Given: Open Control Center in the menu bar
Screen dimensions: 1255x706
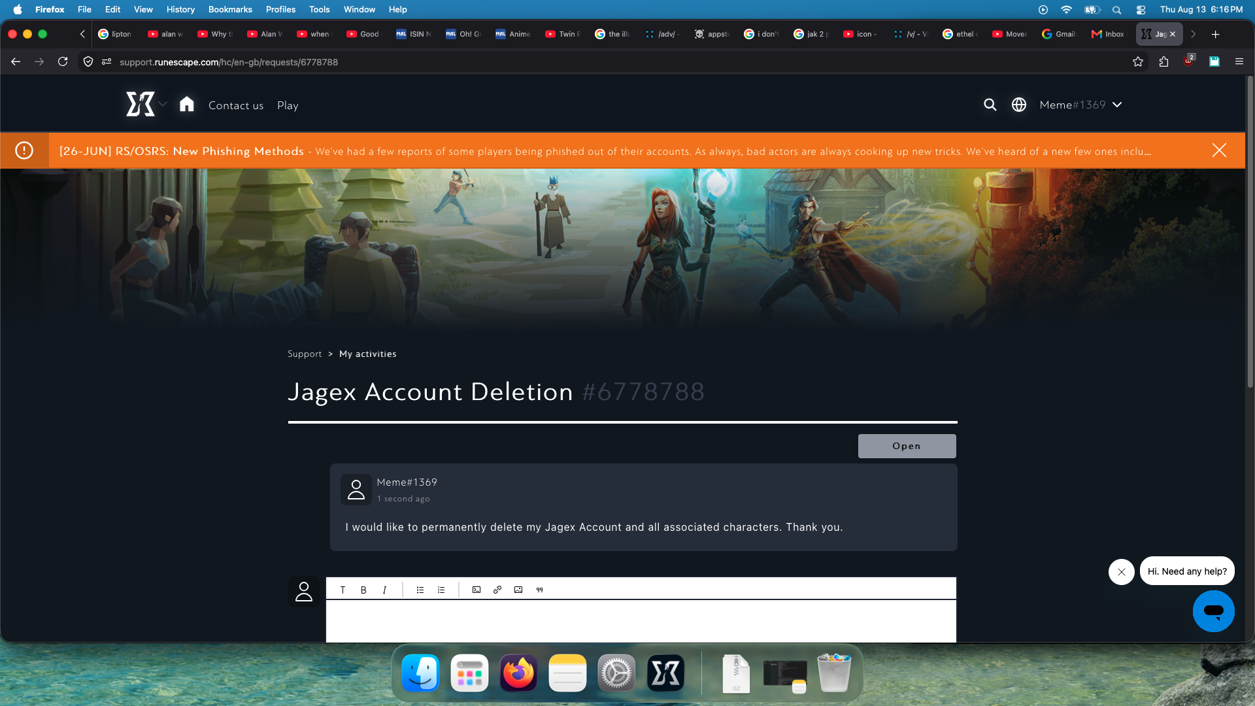Looking at the screenshot, I should (1141, 10).
